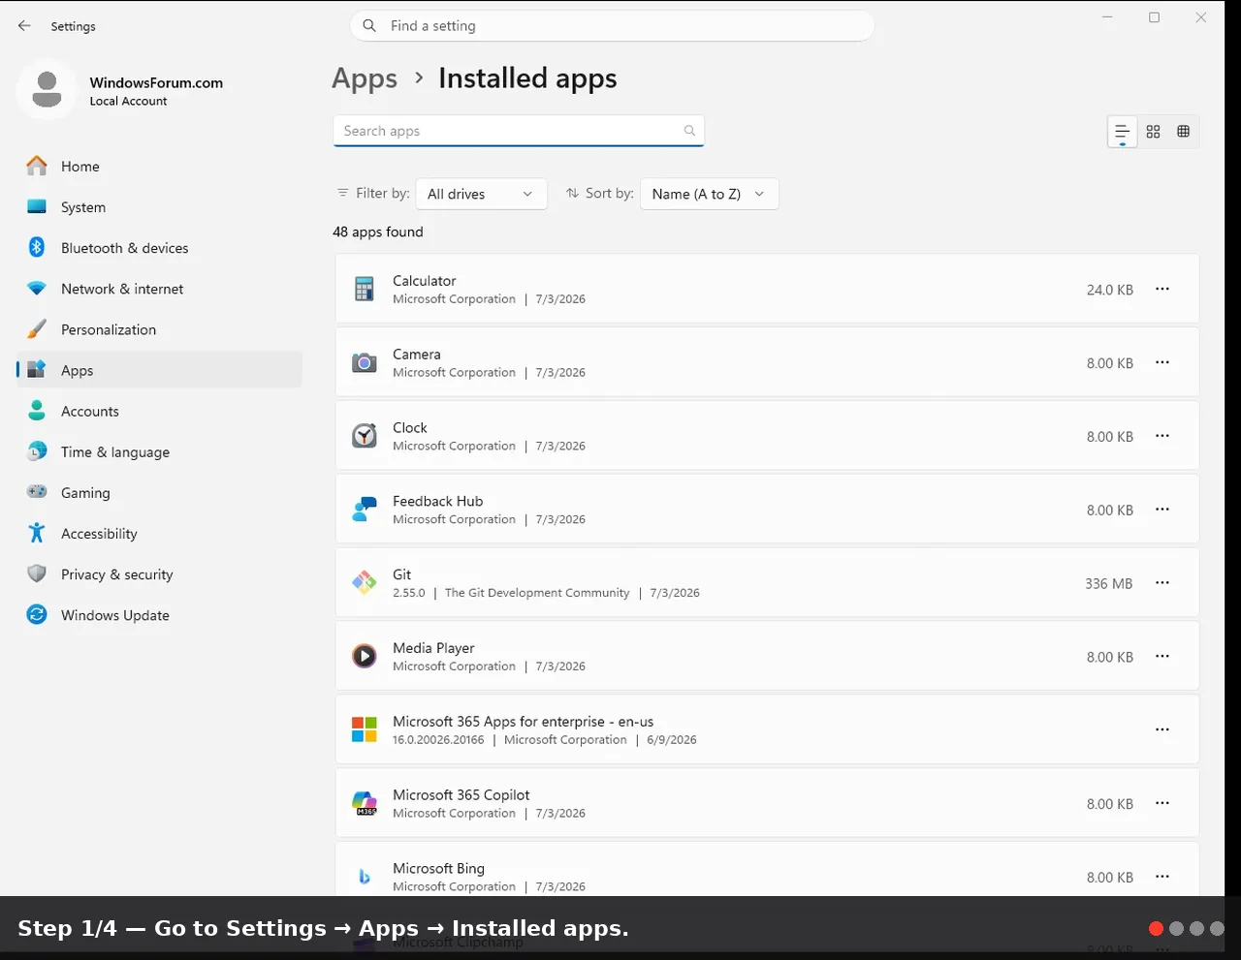Switch to list view layout icon
The height and width of the screenshot is (960, 1241).
click(x=1122, y=132)
